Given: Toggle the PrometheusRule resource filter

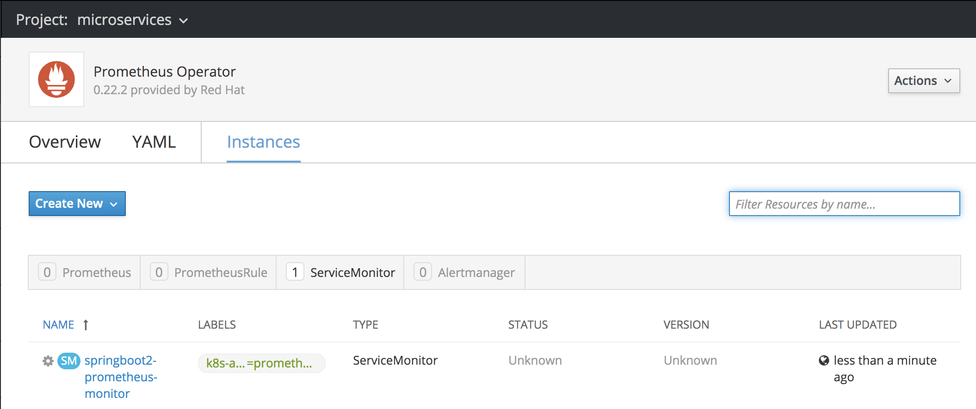Looking at the screenshot, I should pyautogui.click(x=209, y=272).
